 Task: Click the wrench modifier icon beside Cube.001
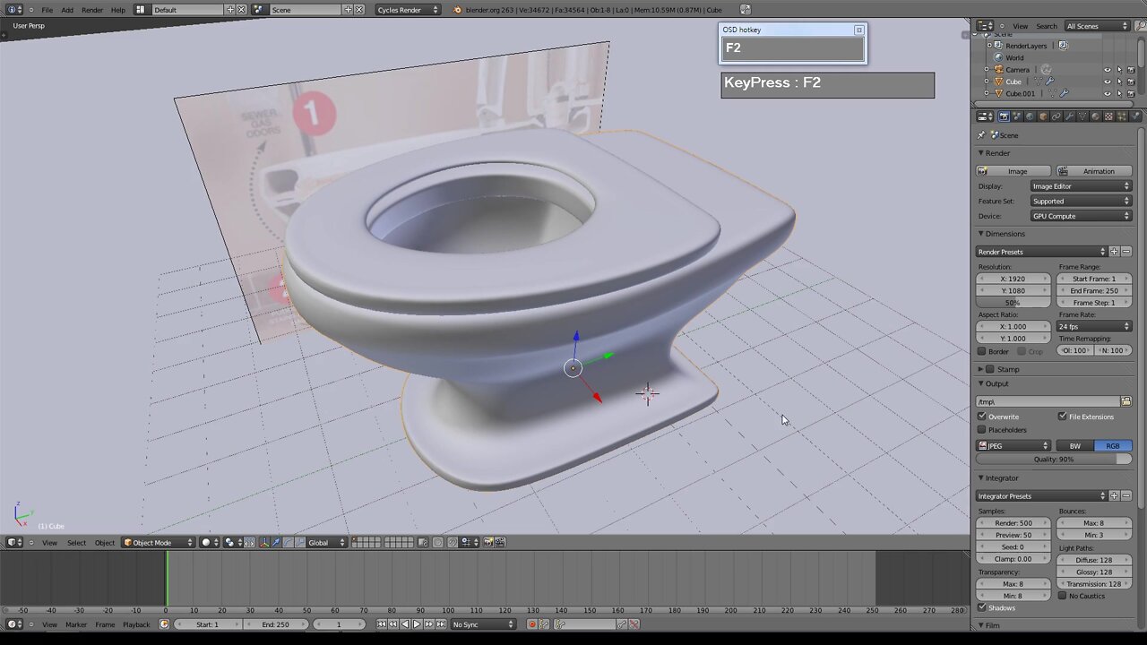coord(1064,93)
